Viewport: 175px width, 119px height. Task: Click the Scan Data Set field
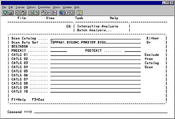coord(96,42)
